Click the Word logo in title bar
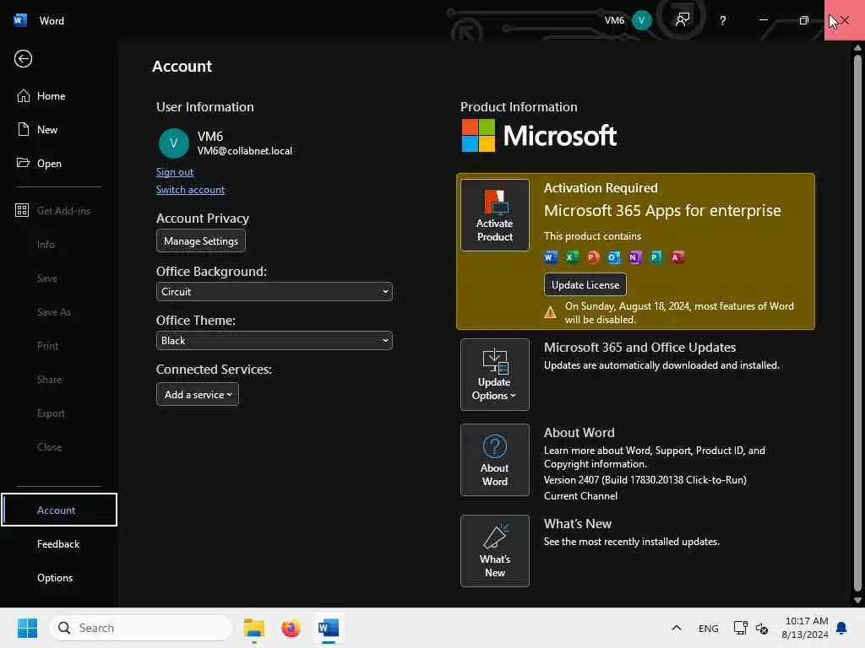 tap(20, 20)
